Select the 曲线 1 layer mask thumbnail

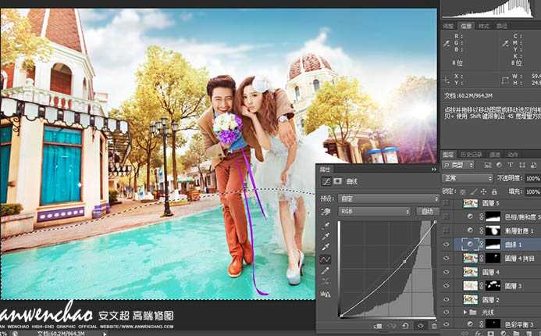[x=493, y=245]
